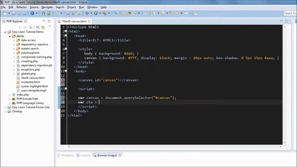The height and width of the screenshot is (167, 297).
Task: Close the PHP Explorer view
Action: tap(25, 21)
